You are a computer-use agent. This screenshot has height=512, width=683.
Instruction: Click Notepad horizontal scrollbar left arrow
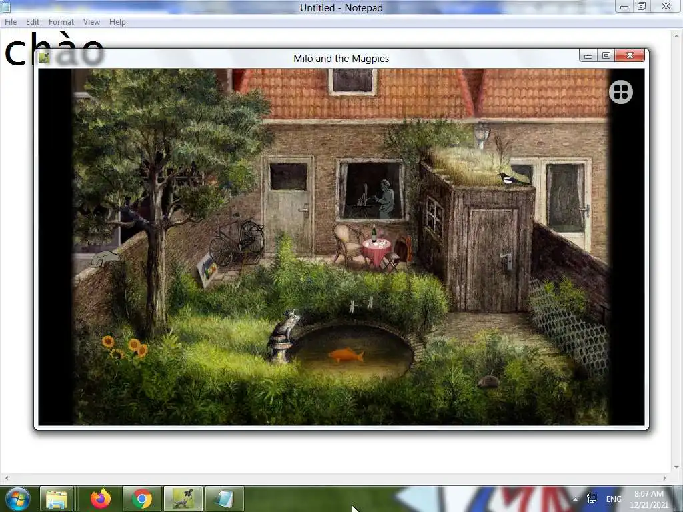point(6,477)
